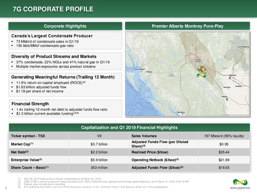257x193 pixels.
Task: Select 'Operating Netback ($/boe)' label
Action: [155, 160]
